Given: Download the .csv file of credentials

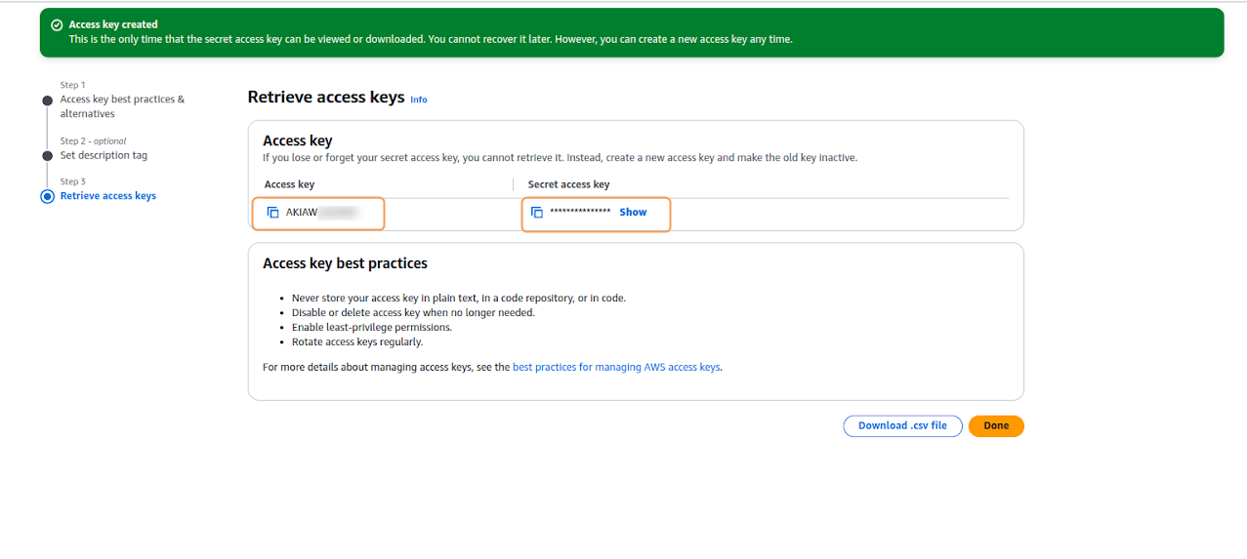Looking at the screenshot, I should click(x=902, y=426).
